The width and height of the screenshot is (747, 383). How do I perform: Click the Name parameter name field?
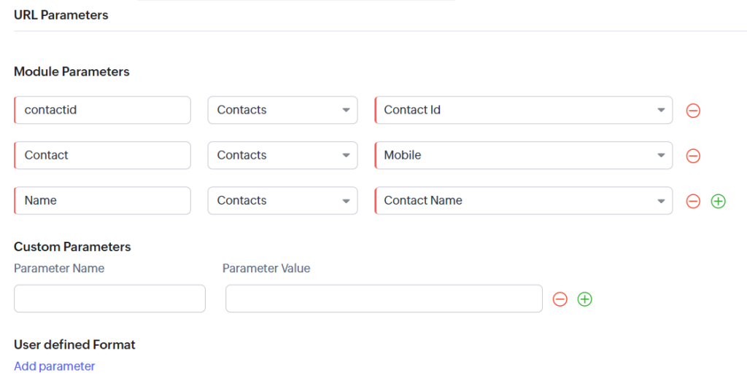[x=102, y=200]
